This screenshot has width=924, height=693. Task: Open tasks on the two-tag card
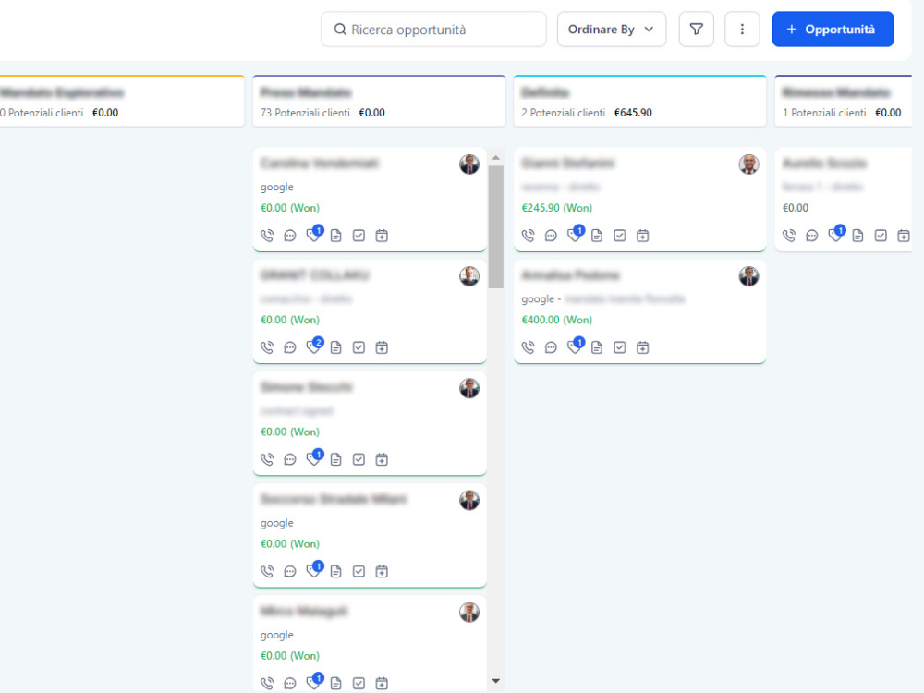coord(359,347)
